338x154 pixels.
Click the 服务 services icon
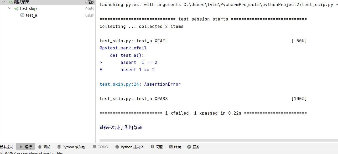[x=189, y=147]
